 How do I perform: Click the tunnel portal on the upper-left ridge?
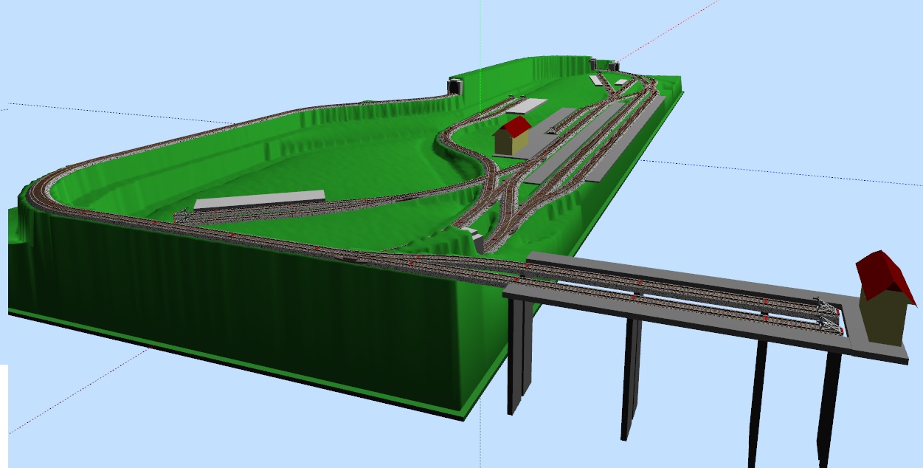tap(454, 86)
